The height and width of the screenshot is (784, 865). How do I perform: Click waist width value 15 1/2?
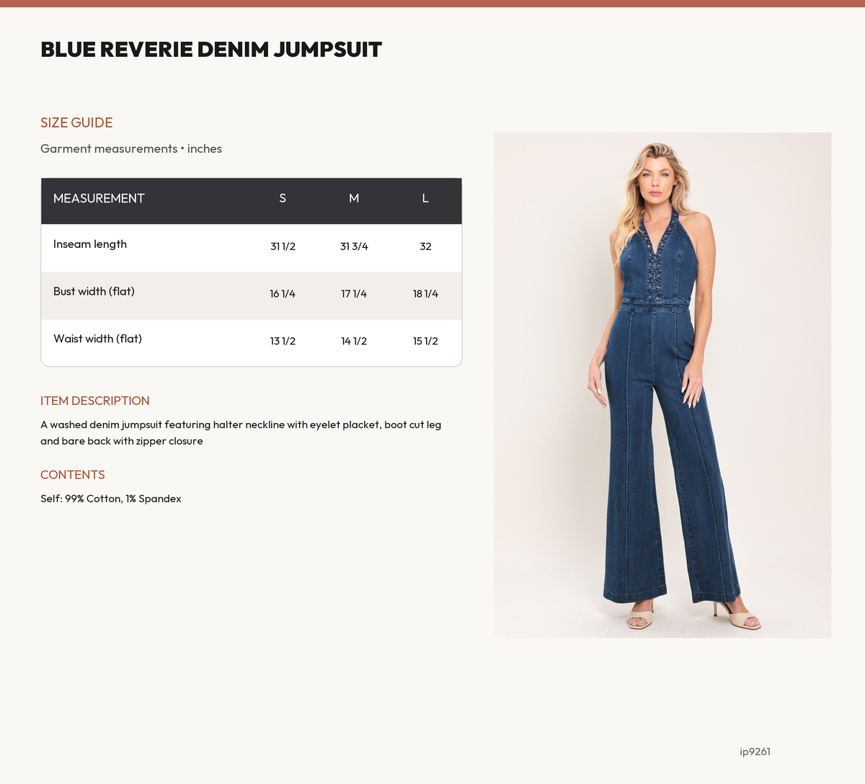425,341
